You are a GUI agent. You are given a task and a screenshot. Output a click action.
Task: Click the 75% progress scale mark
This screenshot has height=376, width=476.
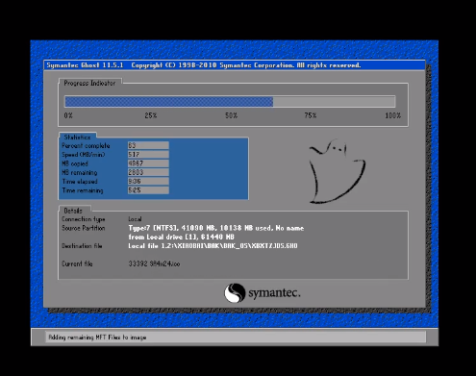click(311, 115)
